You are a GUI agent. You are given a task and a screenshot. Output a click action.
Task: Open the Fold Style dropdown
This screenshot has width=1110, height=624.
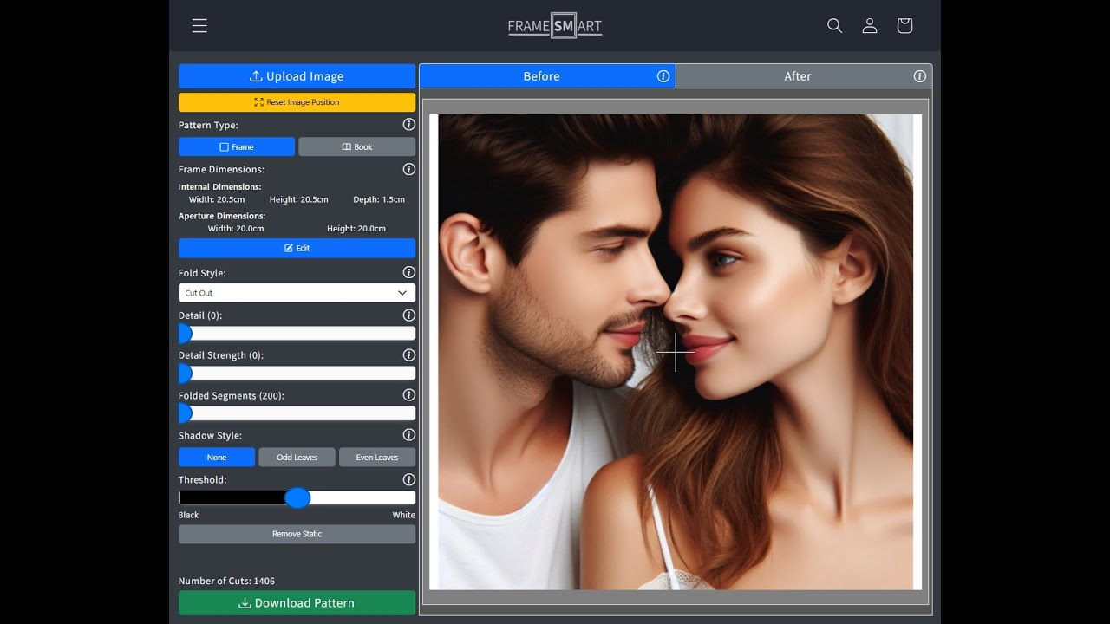click(x=297, y=293)
